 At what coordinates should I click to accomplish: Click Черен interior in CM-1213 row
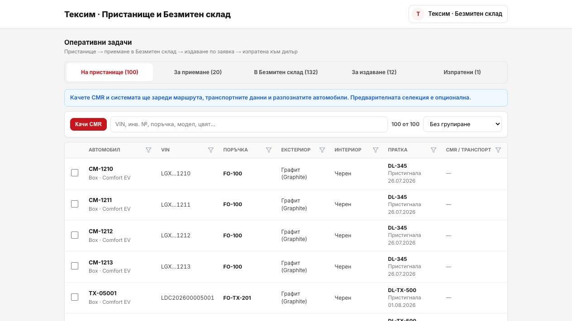coord(343,267)
